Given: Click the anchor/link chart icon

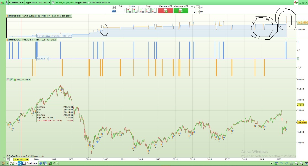Looking at the screenshot, I should [x=7, y=2].
